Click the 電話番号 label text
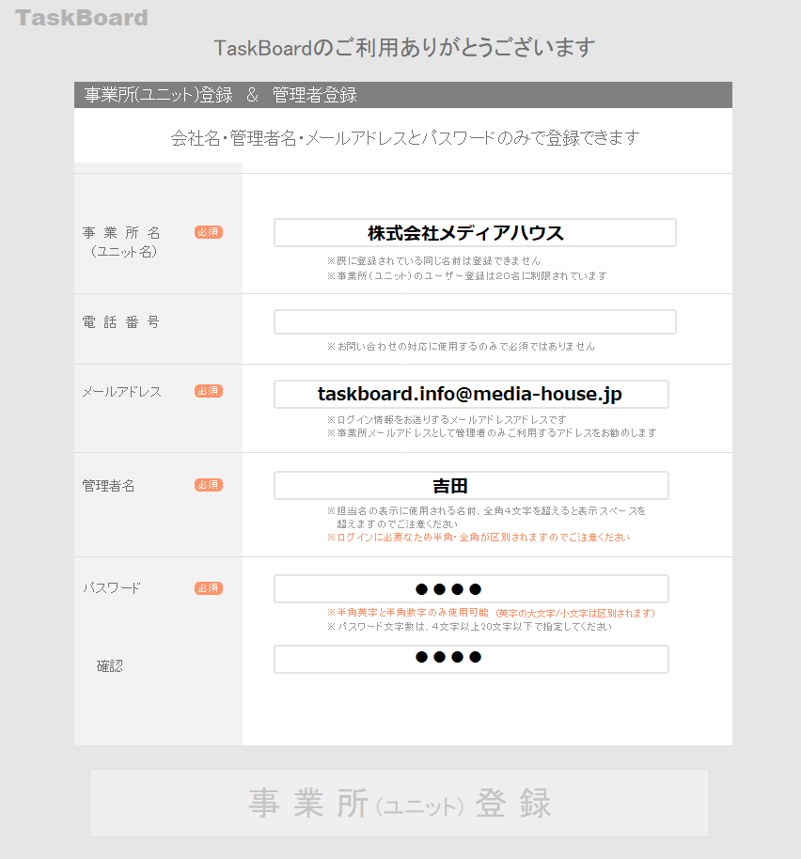This screenshot has height=859, width=801. [121, 322]
